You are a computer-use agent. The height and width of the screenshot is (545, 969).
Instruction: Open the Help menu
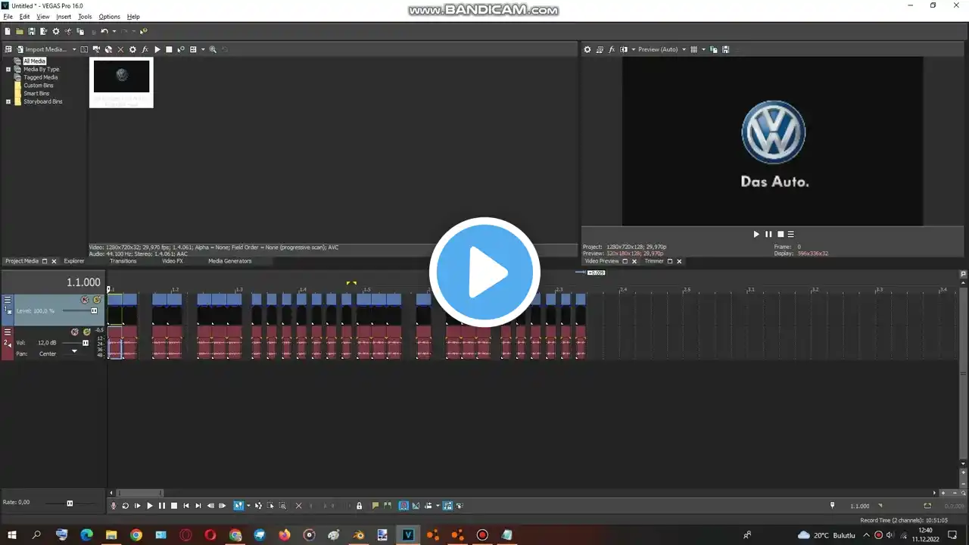pyautogui.click(x=133, y=17)
